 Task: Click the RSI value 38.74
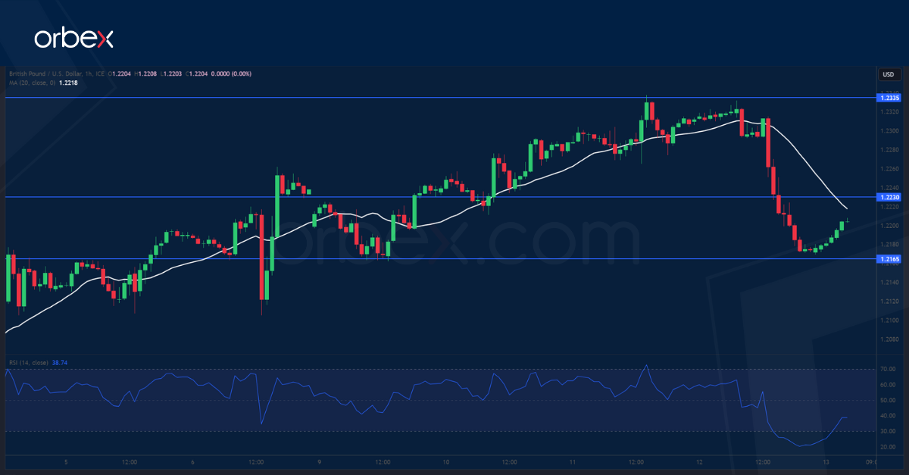(59, 363)
